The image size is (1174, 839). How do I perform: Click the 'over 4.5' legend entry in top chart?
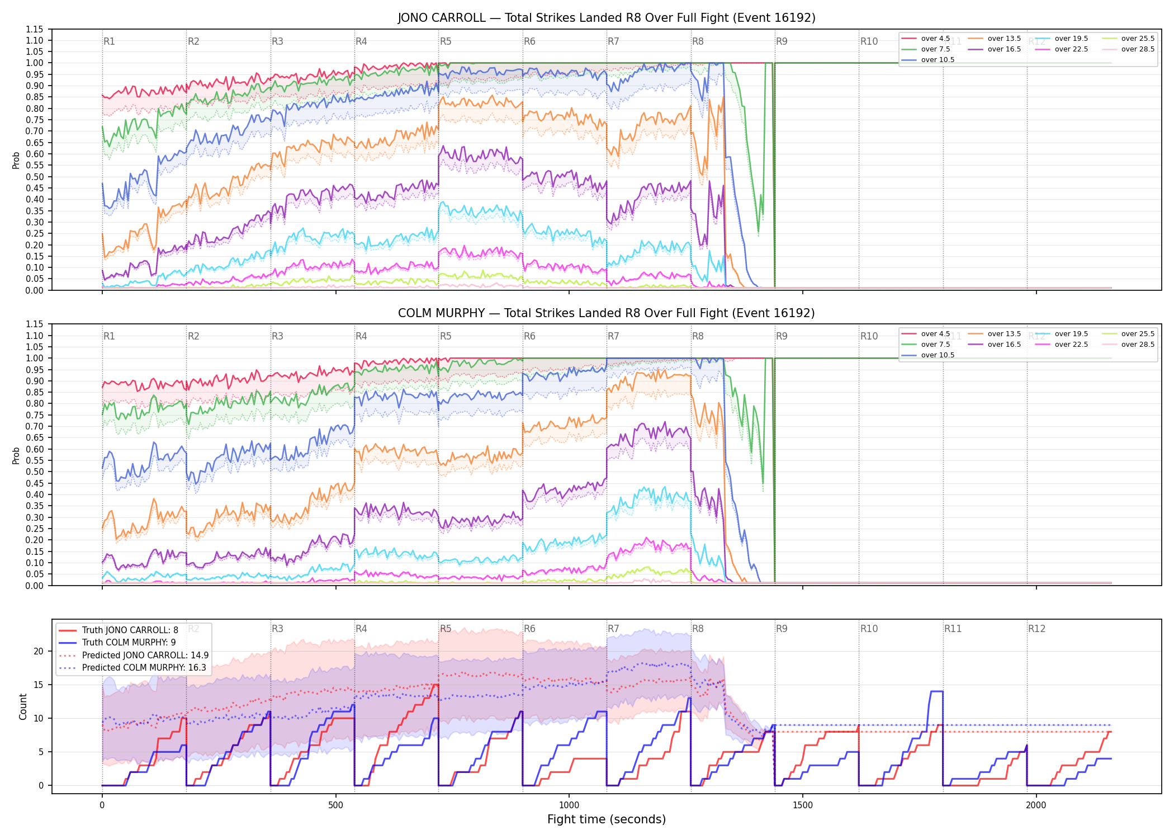(925, 39)
